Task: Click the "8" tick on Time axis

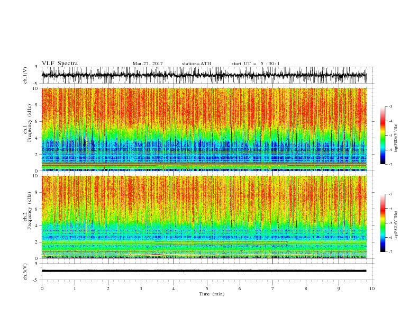Action: [306, 289]
